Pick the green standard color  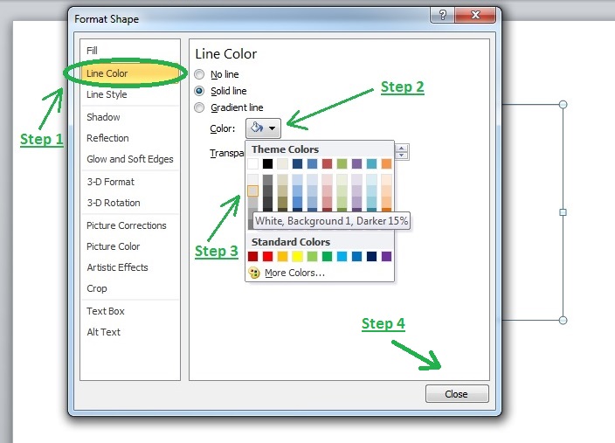327,256
